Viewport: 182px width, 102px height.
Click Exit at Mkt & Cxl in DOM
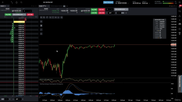click(x=18, y=14)
